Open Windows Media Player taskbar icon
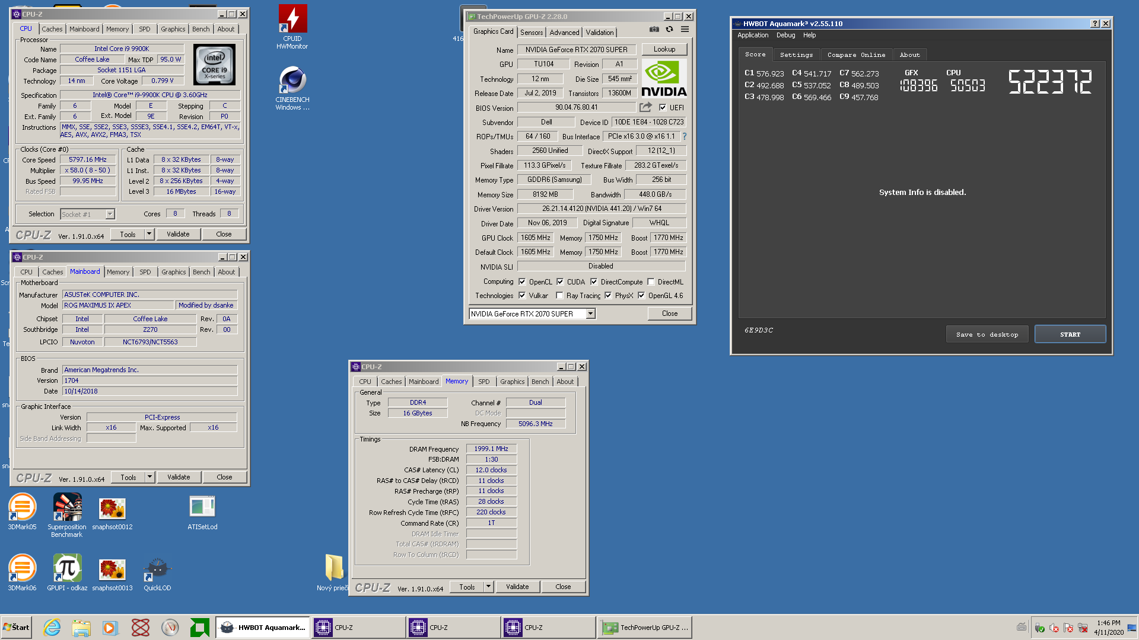 pyautogui.click(x=110, y=628)
